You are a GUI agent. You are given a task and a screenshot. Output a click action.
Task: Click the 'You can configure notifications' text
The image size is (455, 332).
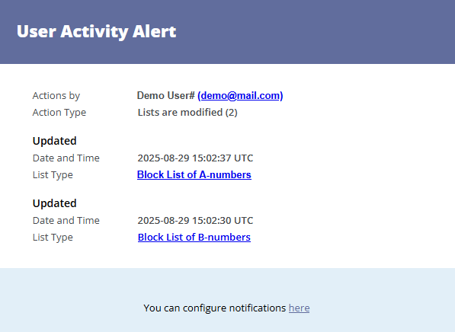pos(215,308)
